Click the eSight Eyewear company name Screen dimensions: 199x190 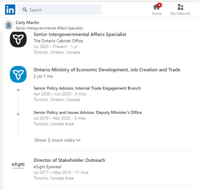coord(48,167)
